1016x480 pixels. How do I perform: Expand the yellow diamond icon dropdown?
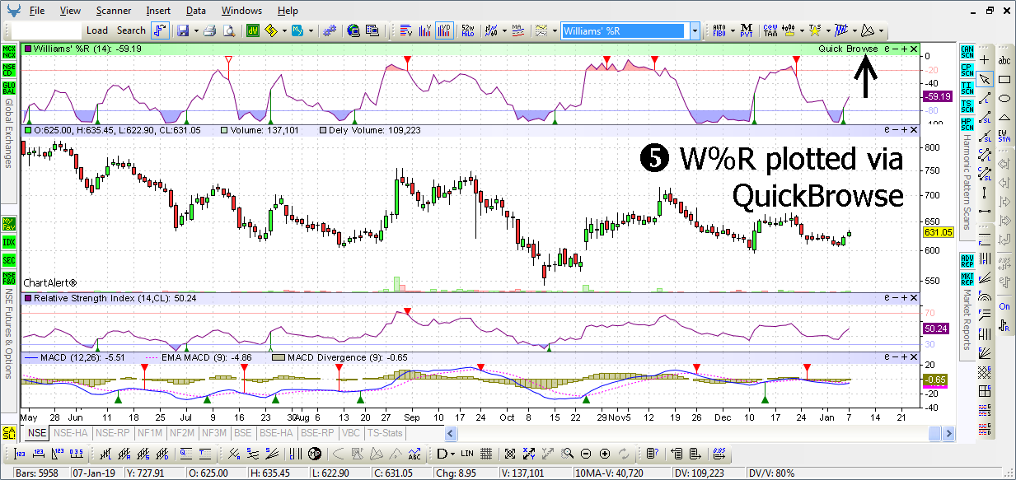tap(283, 30)
